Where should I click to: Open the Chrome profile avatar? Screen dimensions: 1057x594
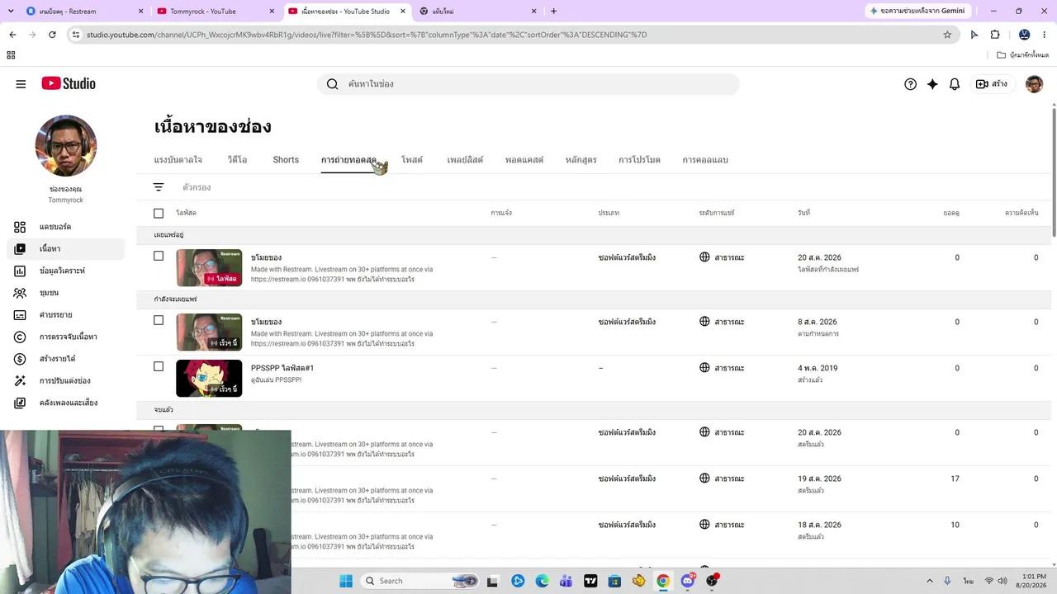pyautogui.click(x=1025, y=35)
